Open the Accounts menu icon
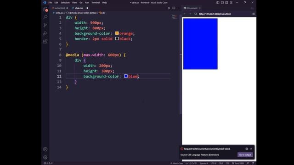Viewport: 294px width, 165px height. [x=45, y=149]
